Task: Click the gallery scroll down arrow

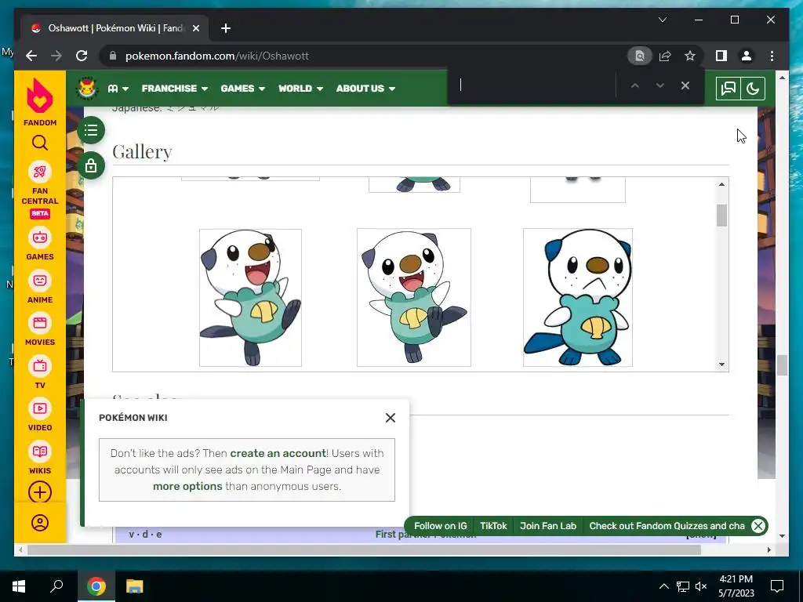Action: tap(721, 364)
